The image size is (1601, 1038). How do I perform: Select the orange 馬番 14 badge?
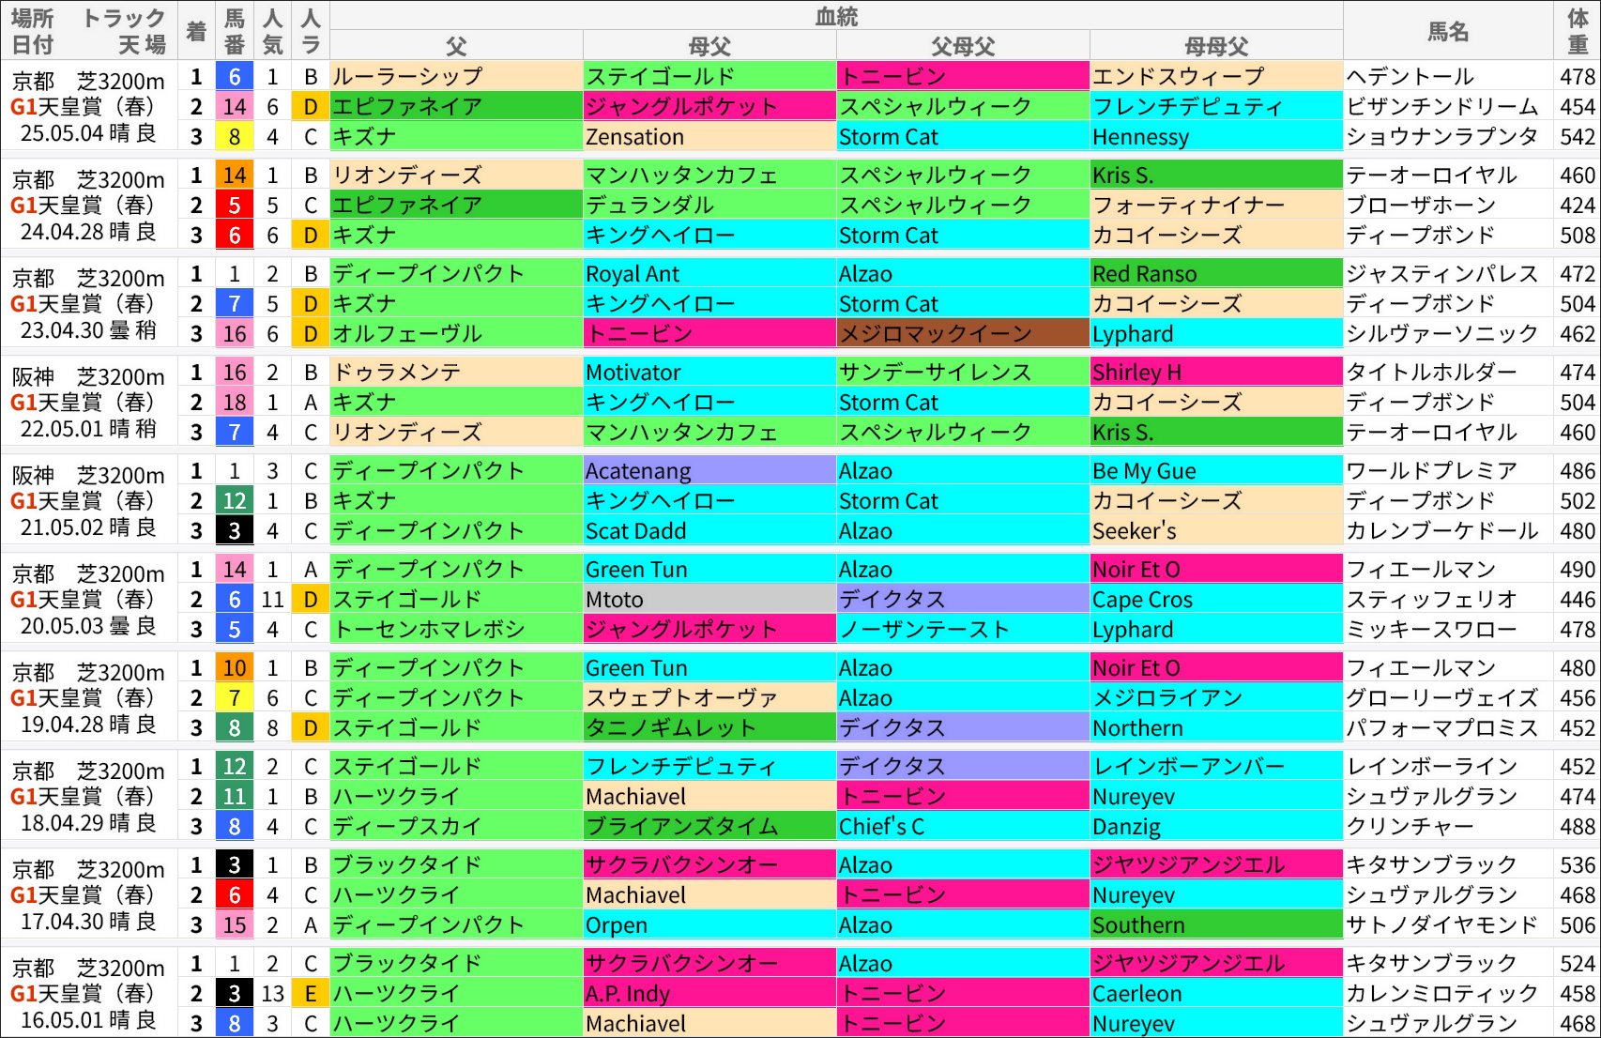coord(234,175)
